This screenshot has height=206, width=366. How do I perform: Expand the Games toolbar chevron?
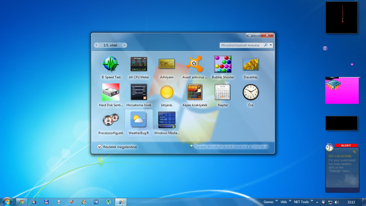point(276,201)
